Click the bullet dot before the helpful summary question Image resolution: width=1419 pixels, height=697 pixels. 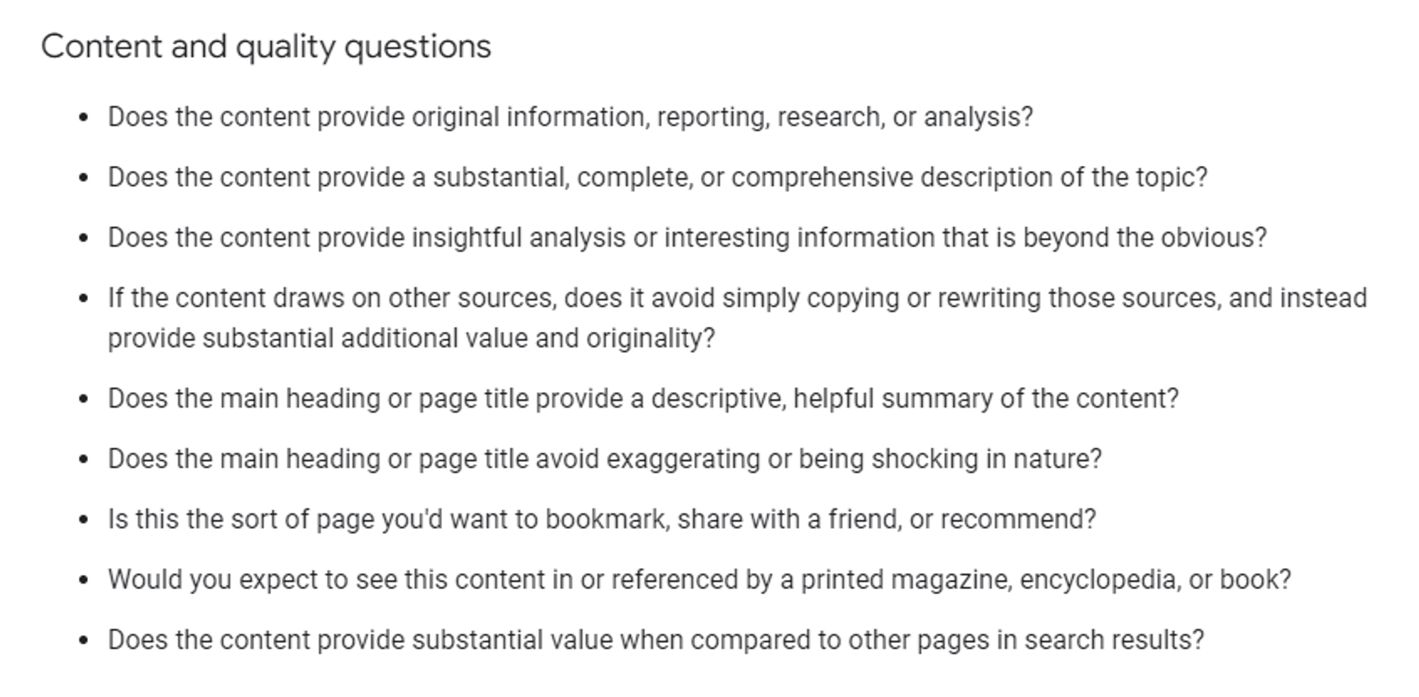point(84,398)
